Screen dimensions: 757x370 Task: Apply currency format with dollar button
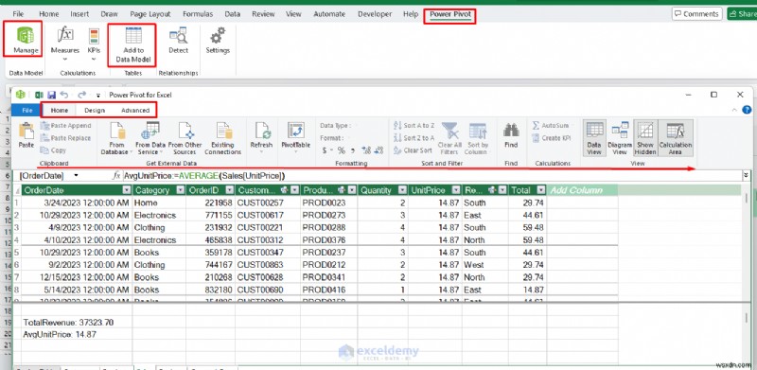tap(326, 150)
